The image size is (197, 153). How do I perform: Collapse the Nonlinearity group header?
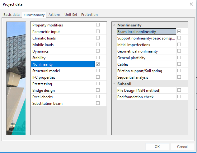coord(114,25)
